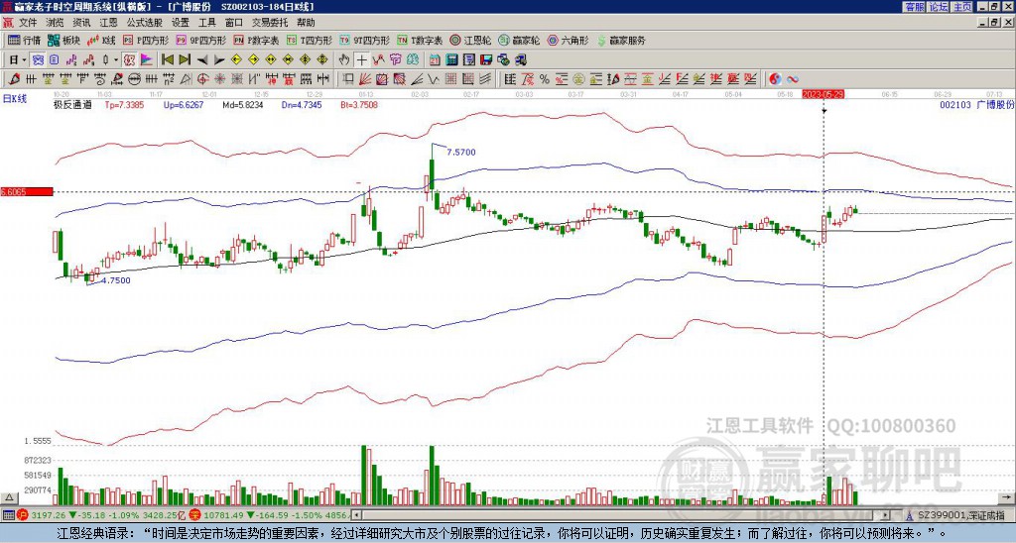The image size is (1016, 543).
Task: Toggle the pressed chart-style button beside period dropdown
Action: pos(38,59)
